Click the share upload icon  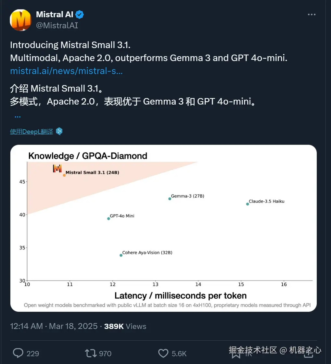pos(309,353)
